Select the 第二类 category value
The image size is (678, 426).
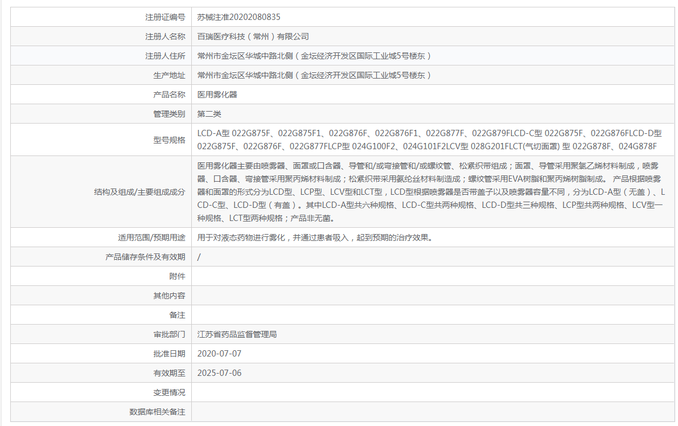pyautogui.click(x=209, y=114)
